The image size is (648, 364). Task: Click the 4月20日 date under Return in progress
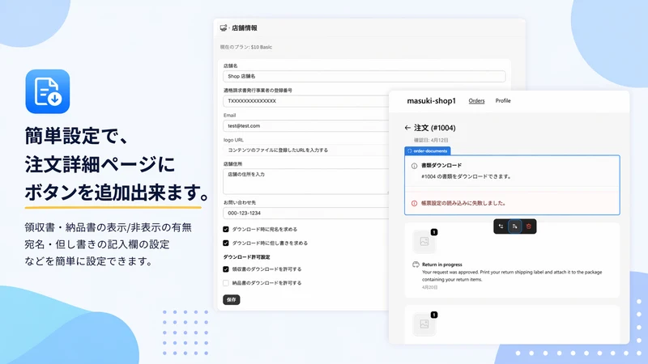429,287
